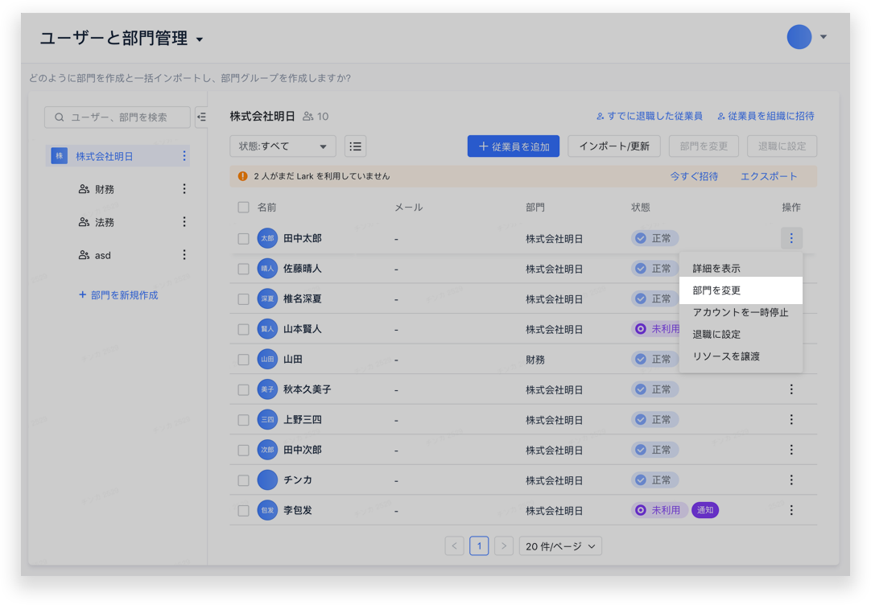871x605 pixels.
Task: Open the three-dot menu for 財務 department
Action: [184, 189]
